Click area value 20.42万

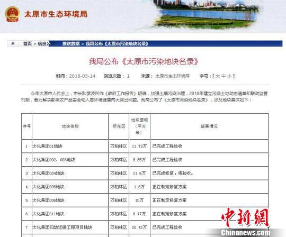pyautogui.click(x=139, y=227)
